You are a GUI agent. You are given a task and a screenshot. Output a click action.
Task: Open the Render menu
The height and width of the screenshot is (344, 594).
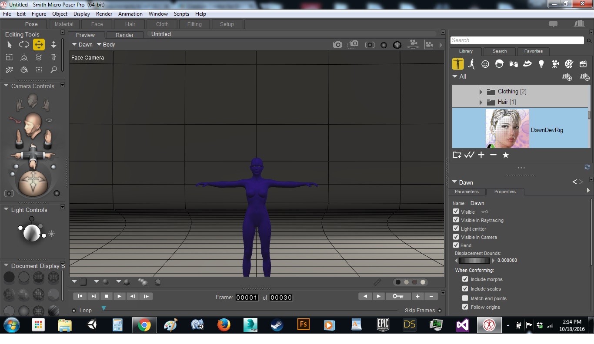[104, 14]
